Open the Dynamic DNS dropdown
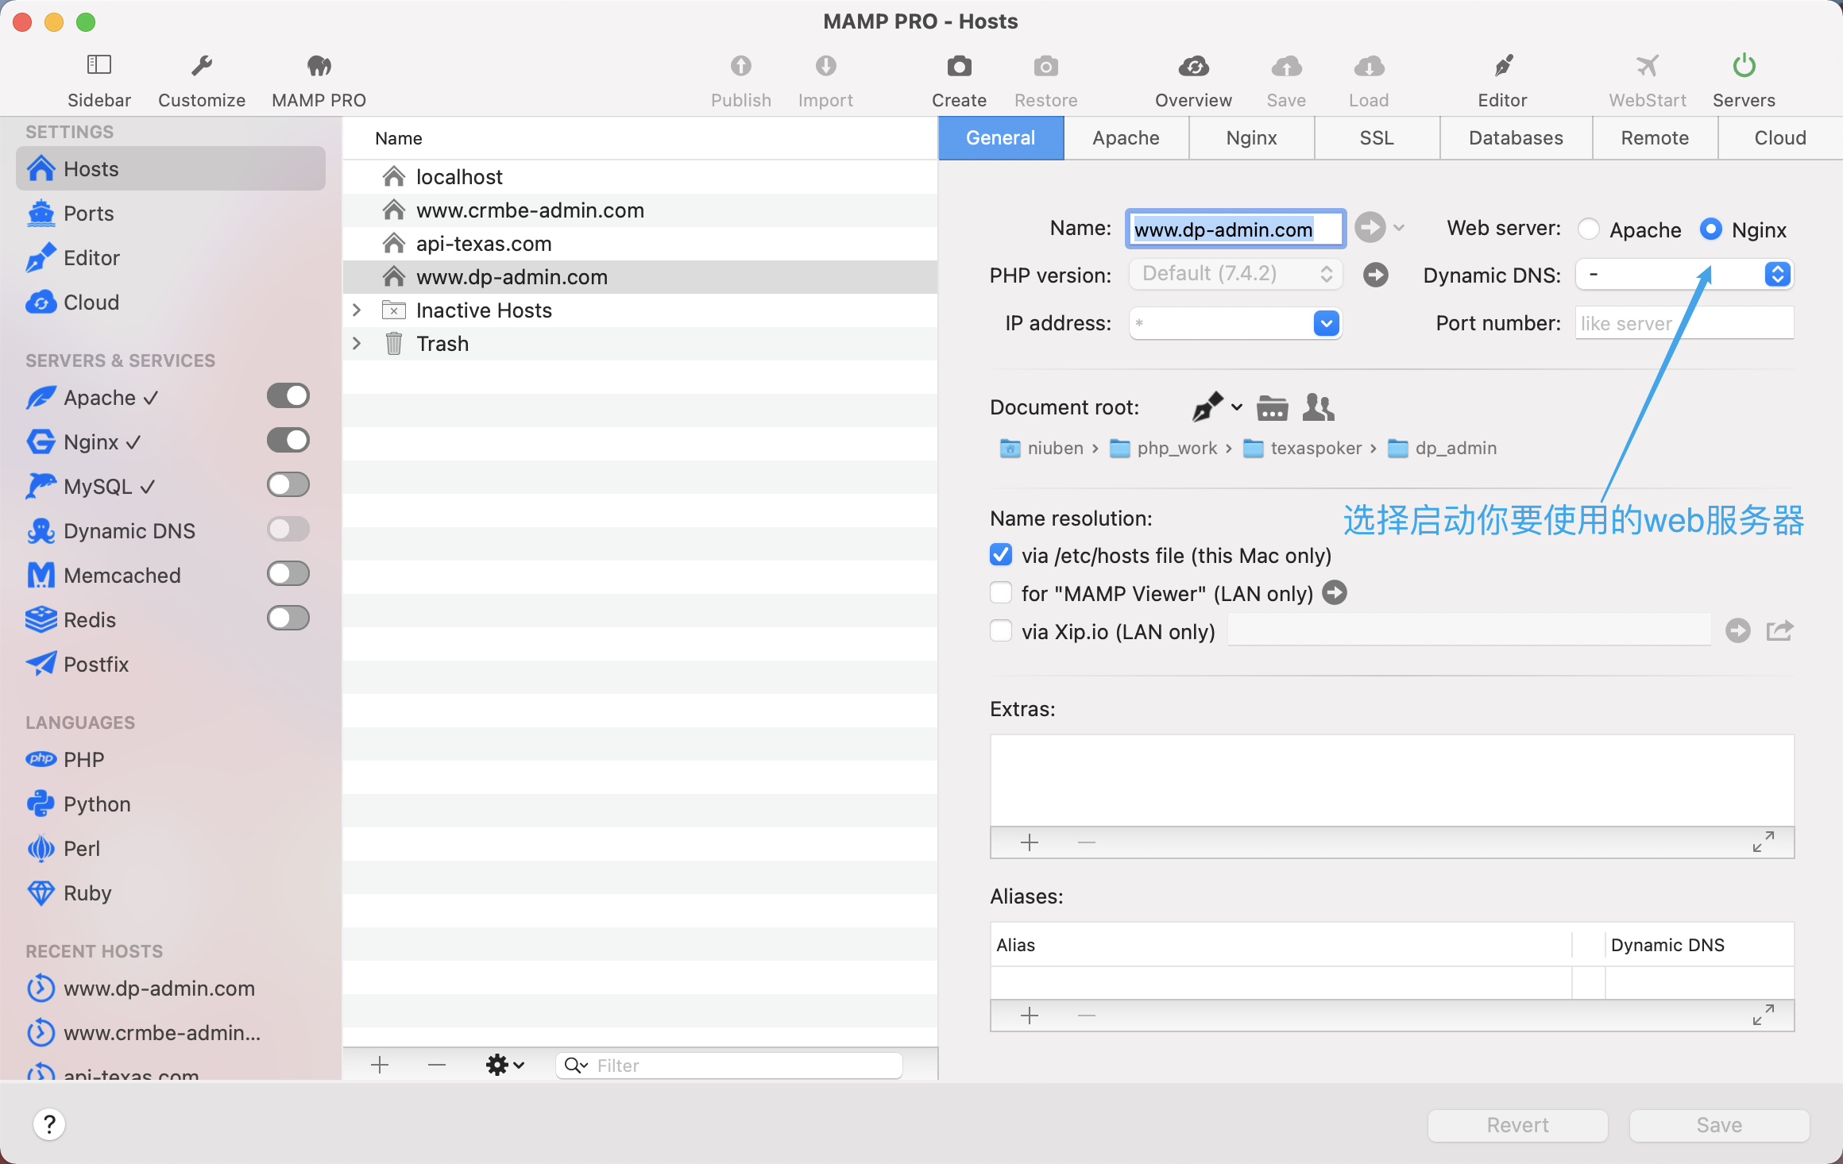Image resolution: width=1843 pixels, height=1164 pixels. (1778, 275)
